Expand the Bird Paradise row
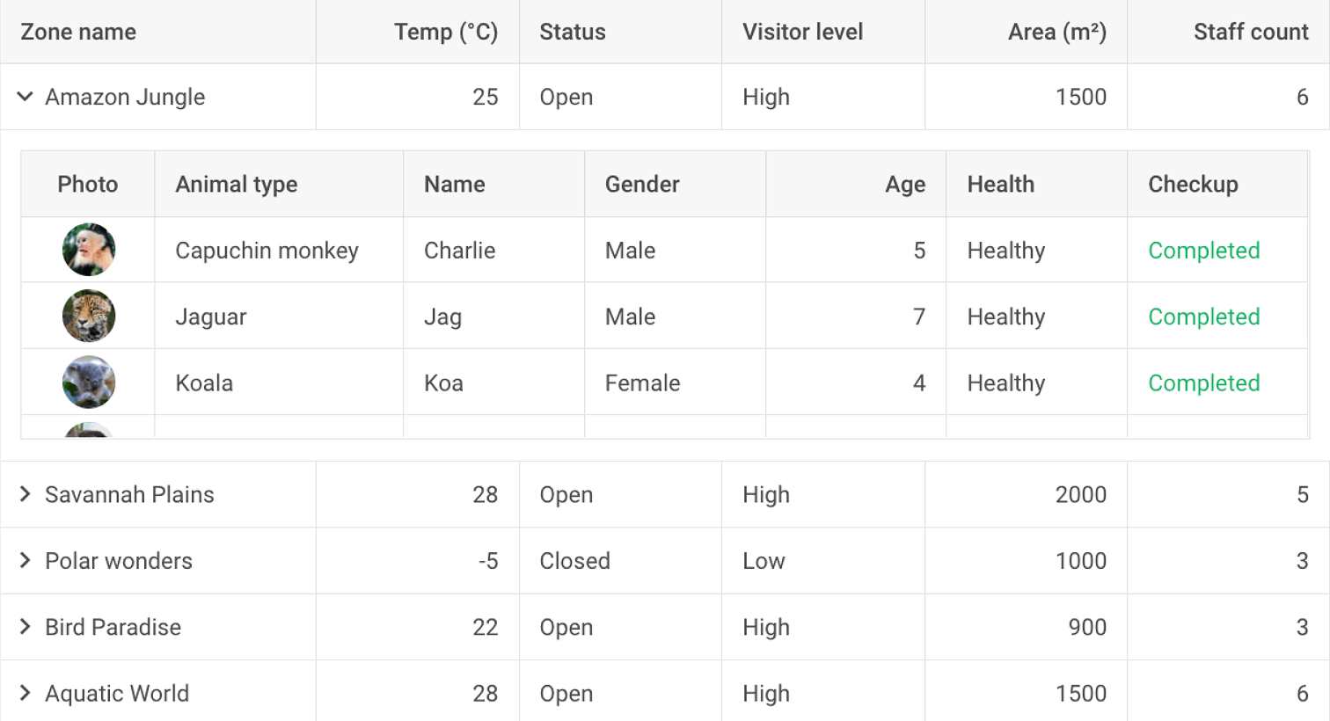 pos(26,626)
